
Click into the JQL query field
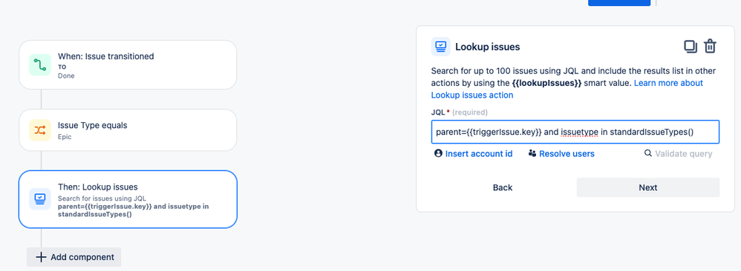[575, 132]
